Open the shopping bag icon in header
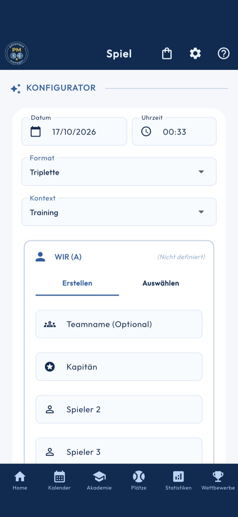The height and width of the screenshot is (517, 238). point(167,54)
